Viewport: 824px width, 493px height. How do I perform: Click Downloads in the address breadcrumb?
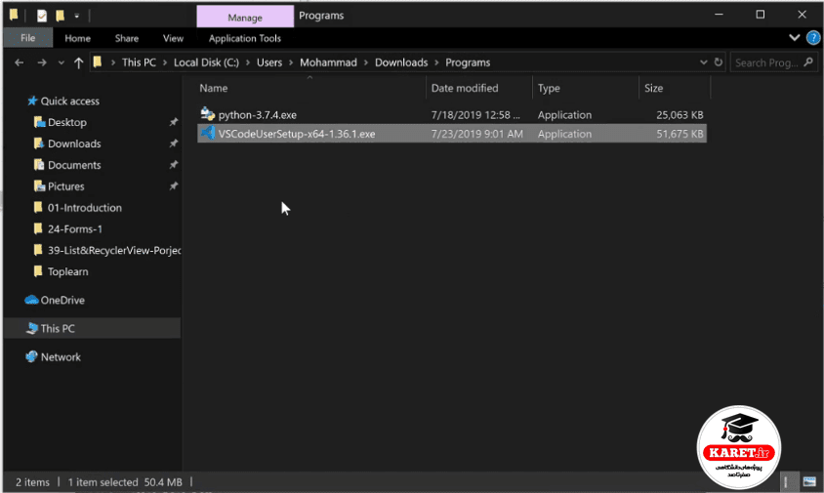click(x=401, y=62)
